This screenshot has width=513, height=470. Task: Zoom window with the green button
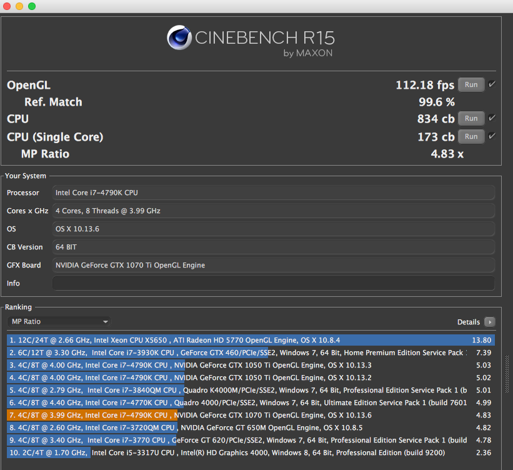32,6
